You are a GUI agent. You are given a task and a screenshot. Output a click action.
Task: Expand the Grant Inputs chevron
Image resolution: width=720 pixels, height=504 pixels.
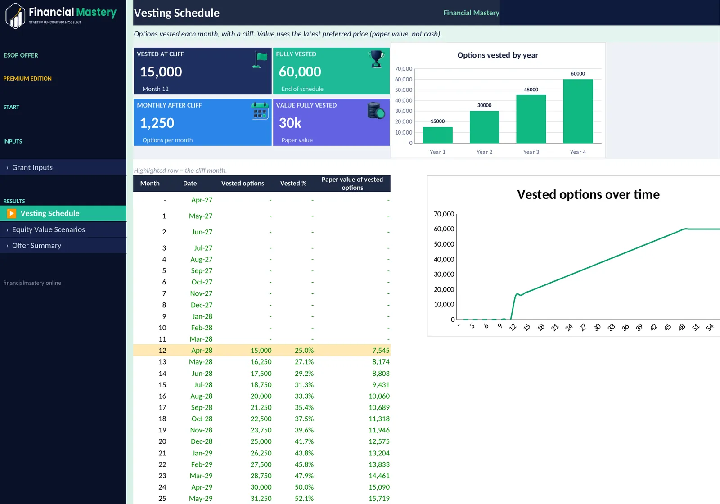7,168
